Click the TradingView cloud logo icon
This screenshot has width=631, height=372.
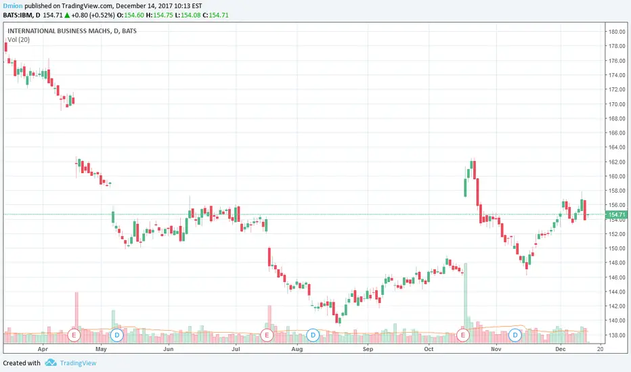point(51,363)
